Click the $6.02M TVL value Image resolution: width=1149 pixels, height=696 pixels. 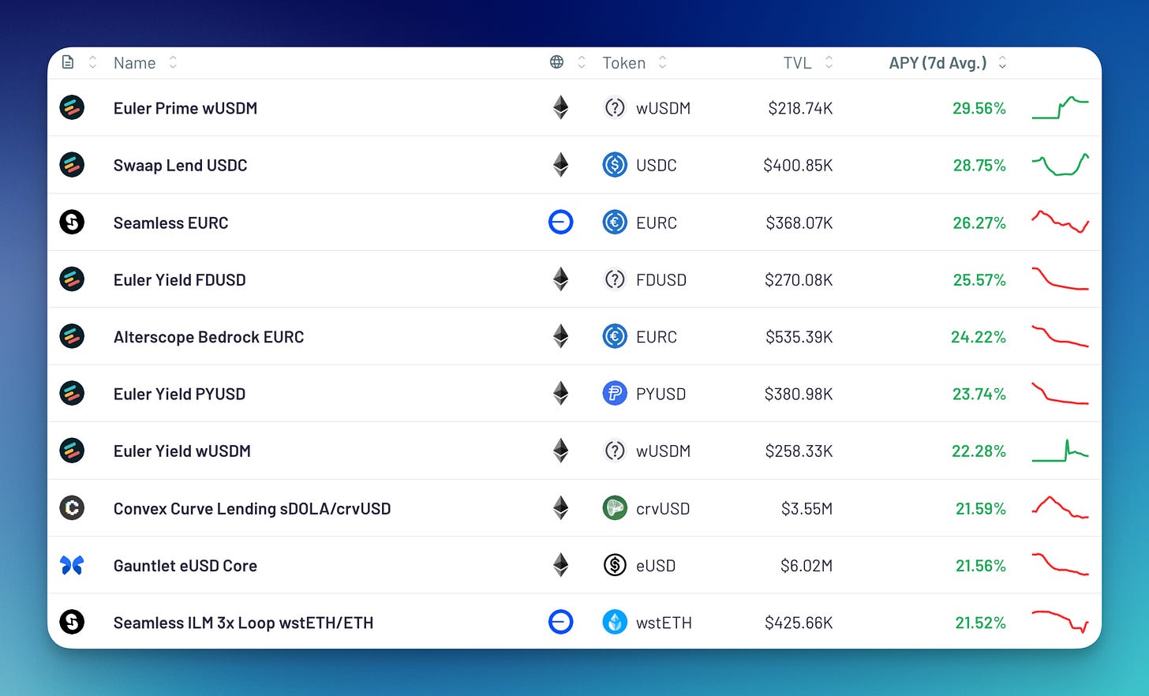click(x=807, y=566)
